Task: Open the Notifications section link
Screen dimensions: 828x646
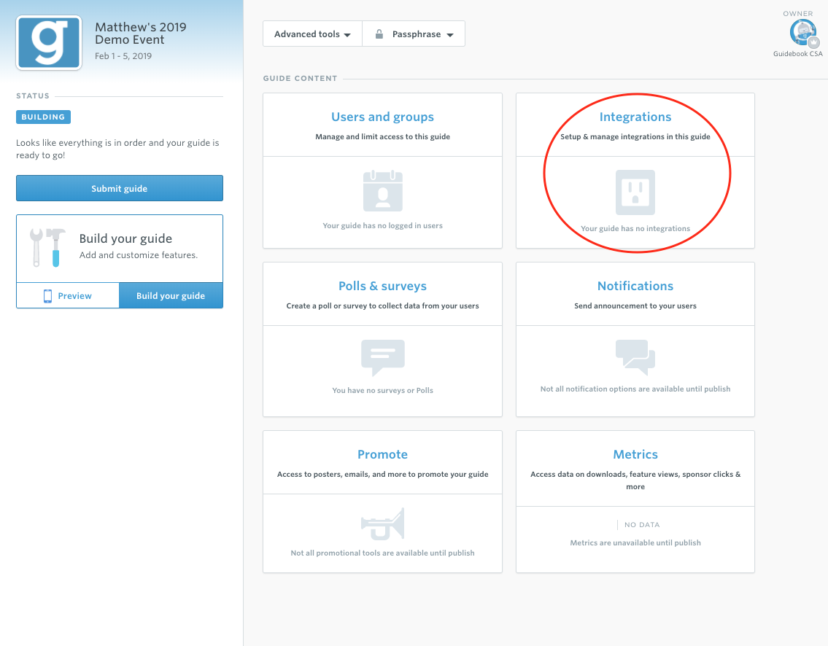Action: click(635, 286)
